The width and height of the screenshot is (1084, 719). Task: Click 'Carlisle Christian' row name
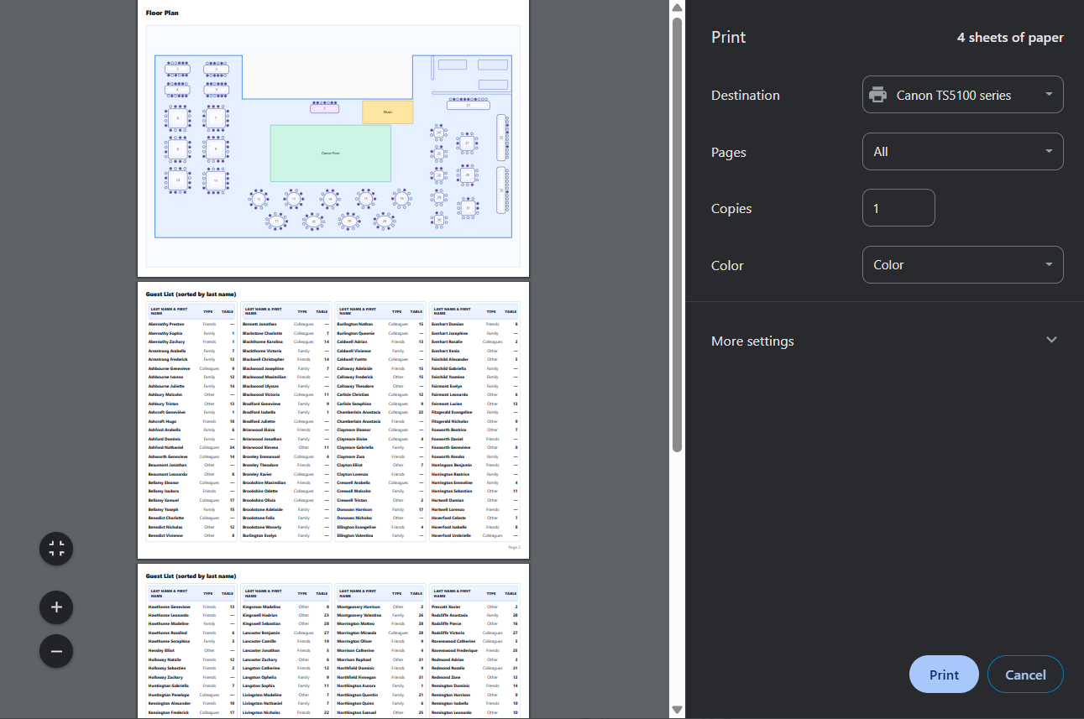[353, 394]
